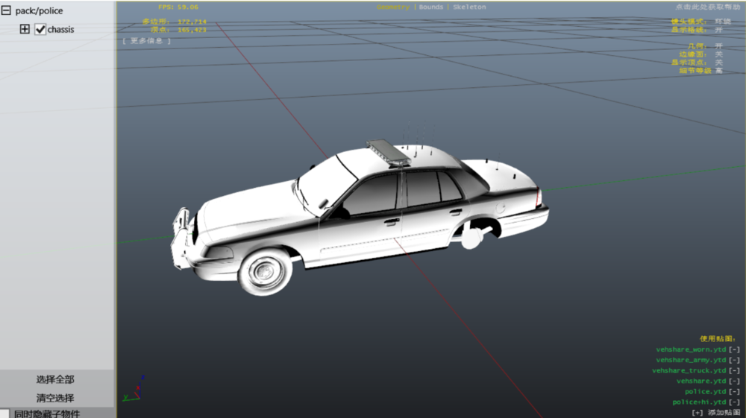Remove police.ytd texture with [-]
This screenshot has height=418, width=746.
[x=735, y=391]
